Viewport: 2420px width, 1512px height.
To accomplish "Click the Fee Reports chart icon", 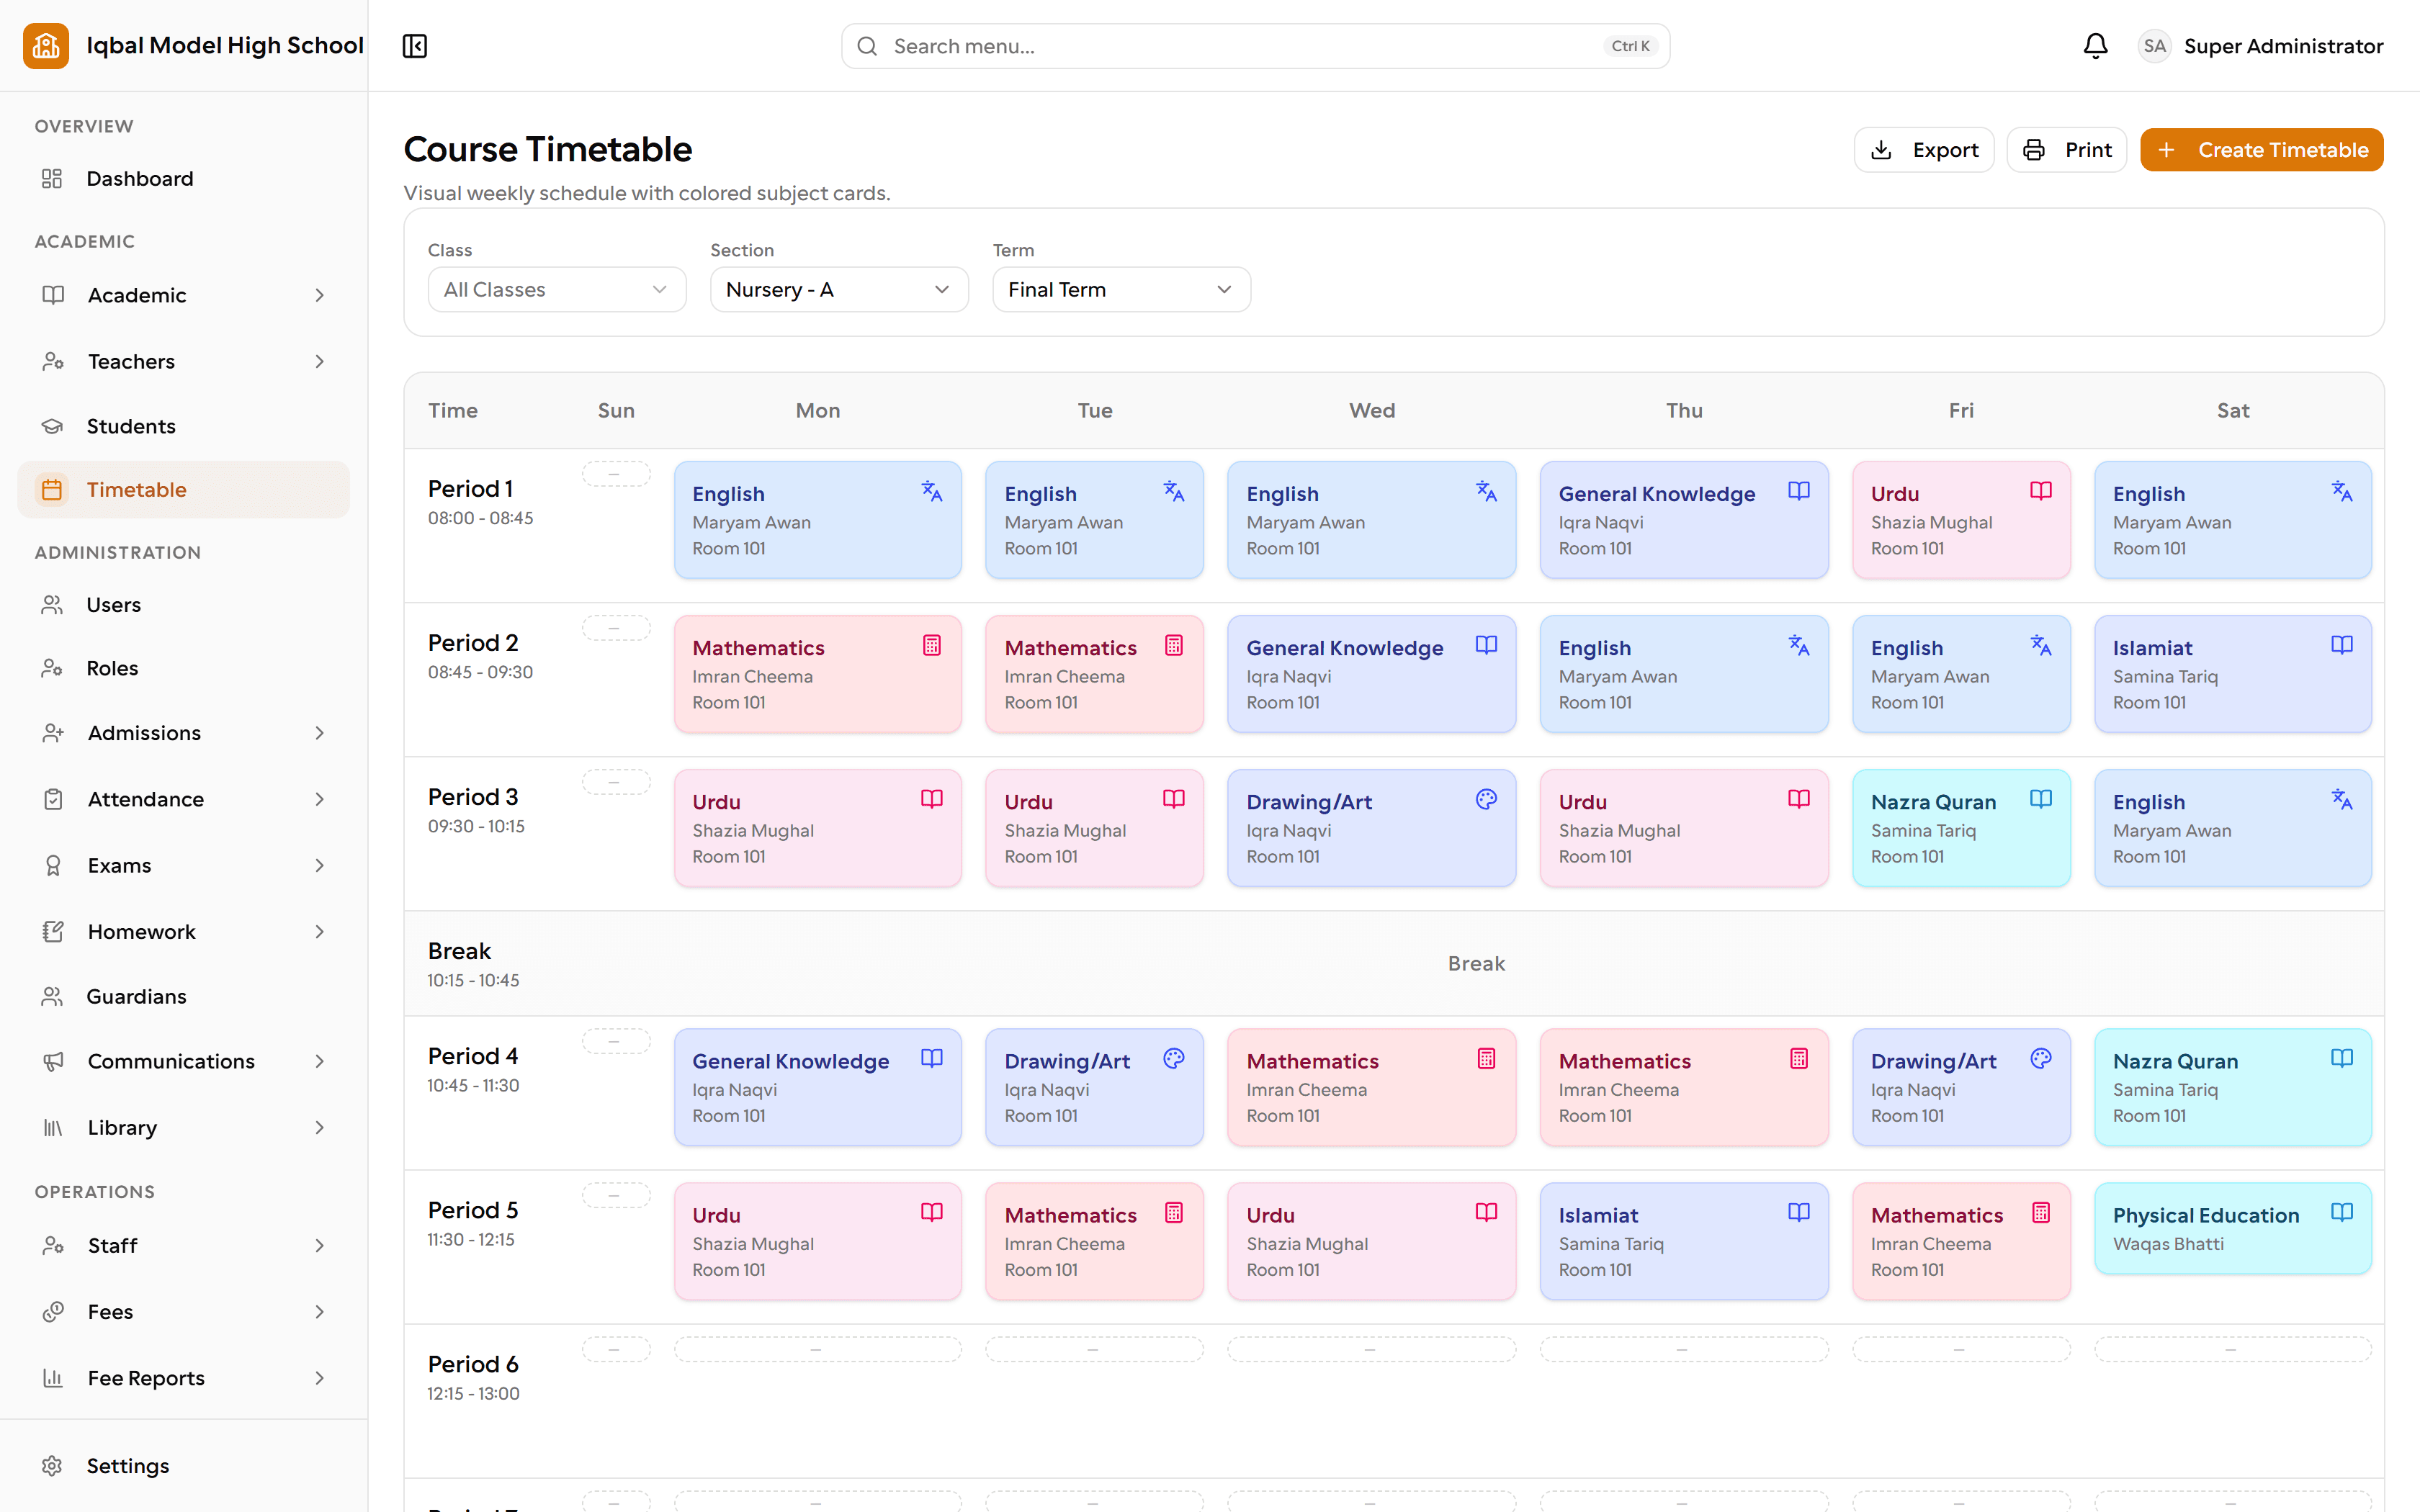I will pos(53,1378).
